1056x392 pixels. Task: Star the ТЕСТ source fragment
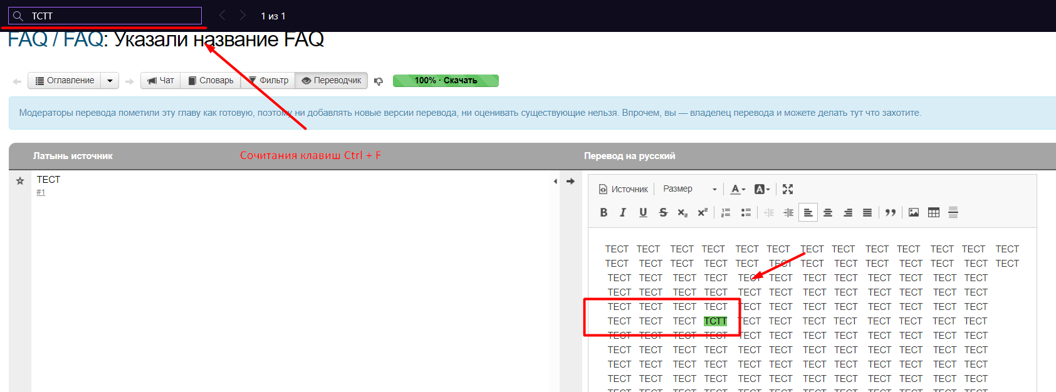[20, 181]
